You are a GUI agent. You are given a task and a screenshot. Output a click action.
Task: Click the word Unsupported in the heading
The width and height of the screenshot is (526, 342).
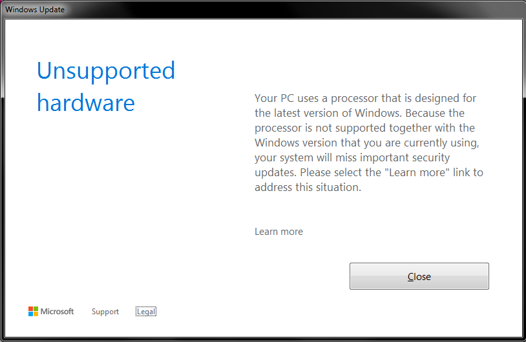106,70
